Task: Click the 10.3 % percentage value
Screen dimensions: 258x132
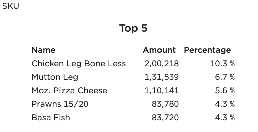Action: (x=222, y=64)
